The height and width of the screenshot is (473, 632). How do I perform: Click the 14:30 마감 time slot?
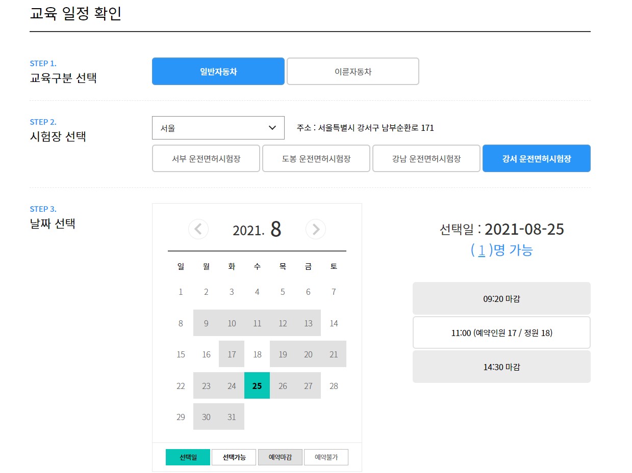click(x=501, y=367)
